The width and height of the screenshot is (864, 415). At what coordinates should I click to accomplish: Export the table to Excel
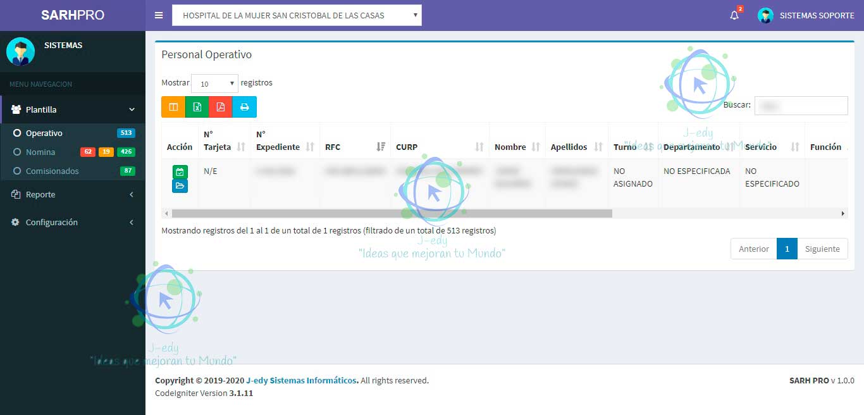(x=197, y=107)
